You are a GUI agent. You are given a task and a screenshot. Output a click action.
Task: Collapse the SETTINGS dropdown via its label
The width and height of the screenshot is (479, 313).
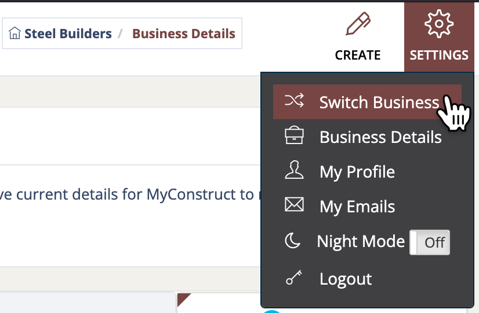point(439,55)
